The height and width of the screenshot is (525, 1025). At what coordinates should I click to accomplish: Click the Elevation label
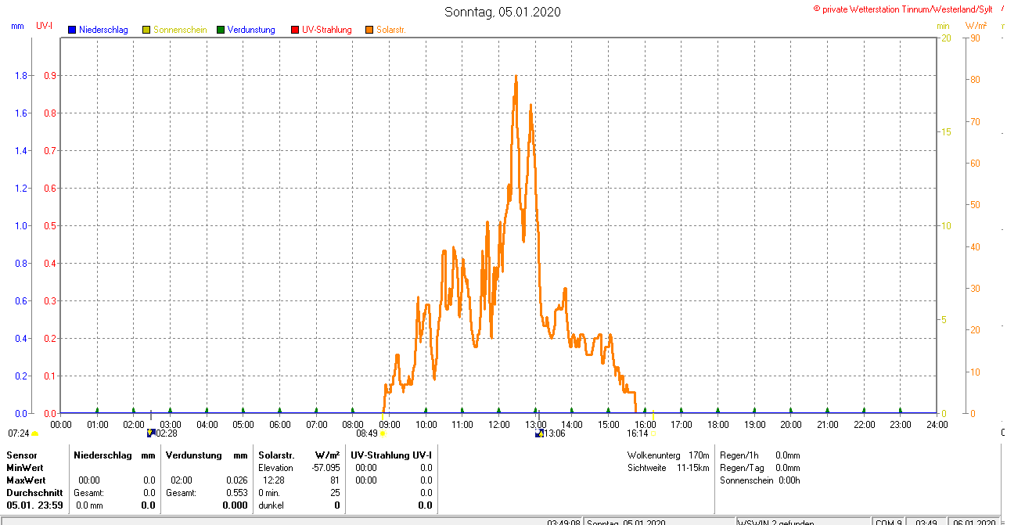pos(275,468)
